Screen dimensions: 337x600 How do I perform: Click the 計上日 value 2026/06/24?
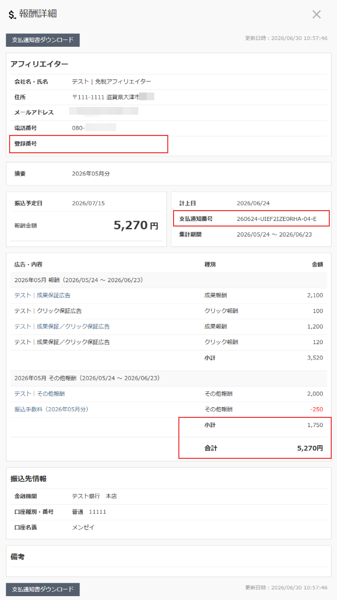[x=253, y=203]
